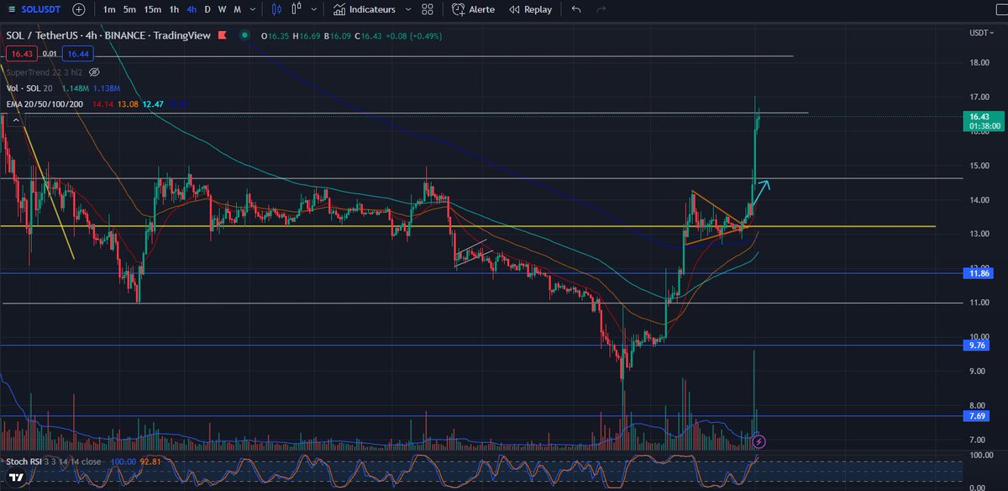Screen dimensions: 1008x491
Task: Click the candle style icon in the toolbar
Action: (x=278, y=10)
